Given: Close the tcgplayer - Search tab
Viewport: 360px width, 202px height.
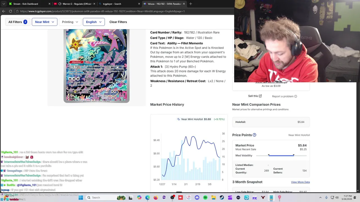Looking at the screenshot, I should pos(139,4).
